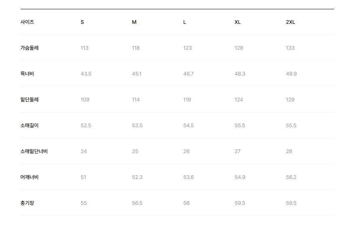The width and height of the screenshot is (356, 225).
Task: Click the L size column header
Action: (185, 22)
